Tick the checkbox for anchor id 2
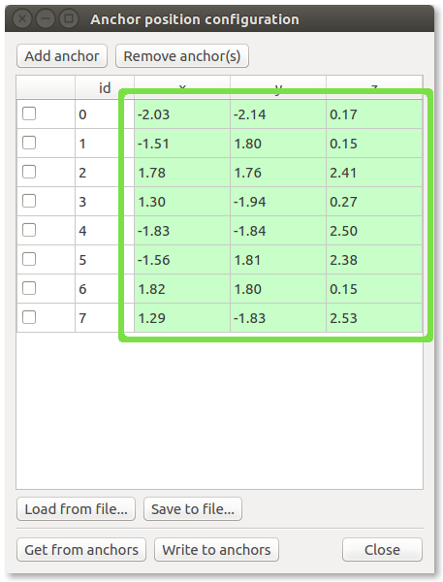 tap(29, 172)
